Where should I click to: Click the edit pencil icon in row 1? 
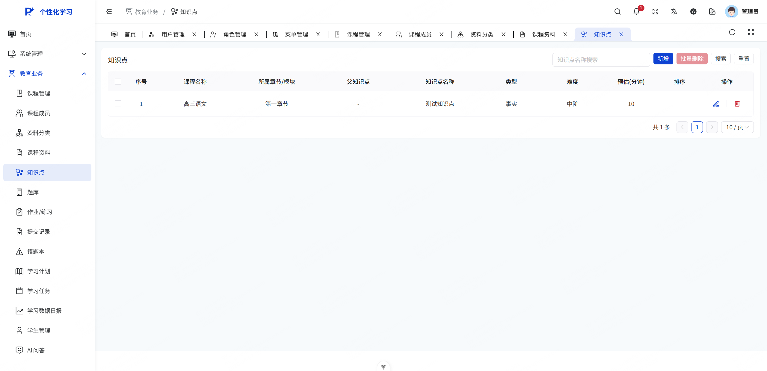[x=716, y=104]
